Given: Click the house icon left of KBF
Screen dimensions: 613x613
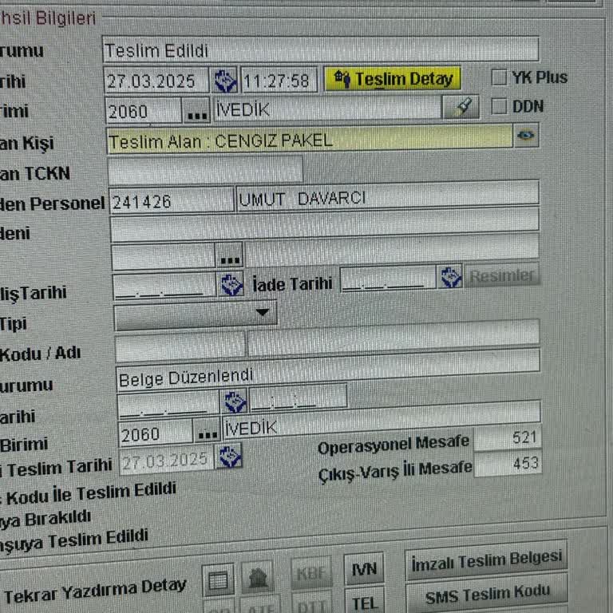Looking at the screenshot, I should [257, 577].
